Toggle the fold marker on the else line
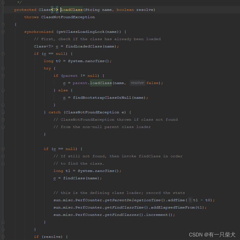Viewport: 240px width, 240px height. click(3, 90)
